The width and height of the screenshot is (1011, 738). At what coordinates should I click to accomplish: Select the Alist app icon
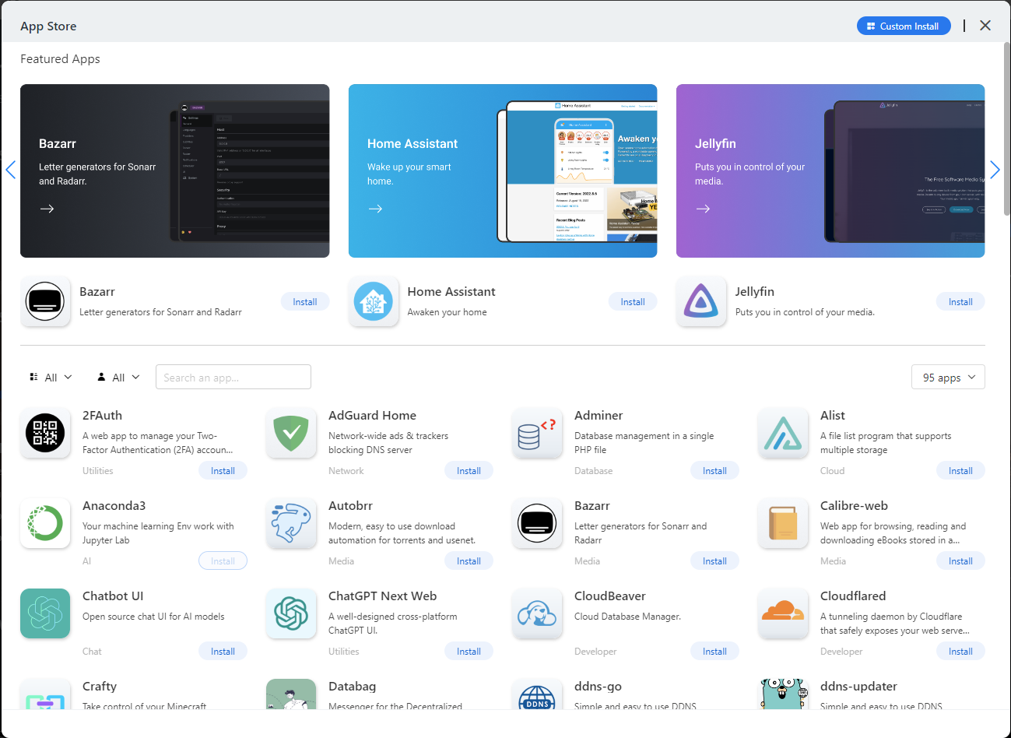click(x=783, y=433)
